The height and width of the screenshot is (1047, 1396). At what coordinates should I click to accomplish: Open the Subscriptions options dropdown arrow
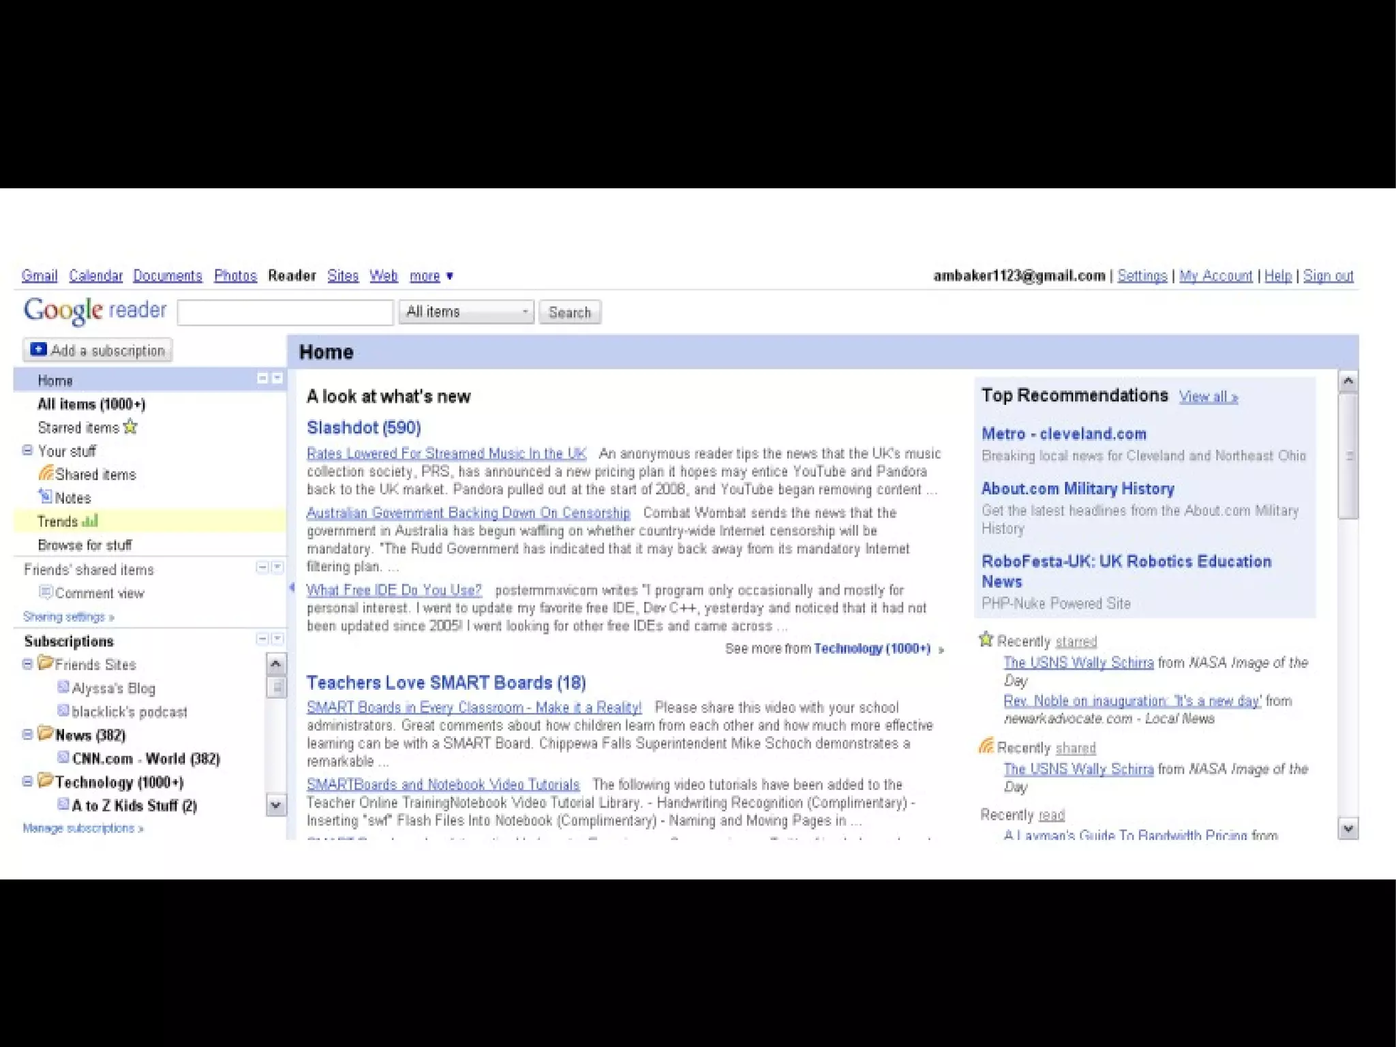(277, 639)
